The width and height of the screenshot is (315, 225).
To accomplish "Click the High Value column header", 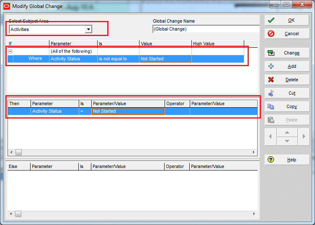I will (218, 44).
